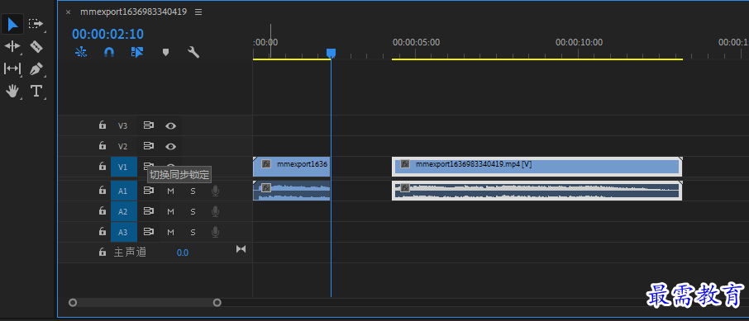This screenshot has height=321, width=749.
Task: Target the V2 track label
Action: [x=123, y=146]
